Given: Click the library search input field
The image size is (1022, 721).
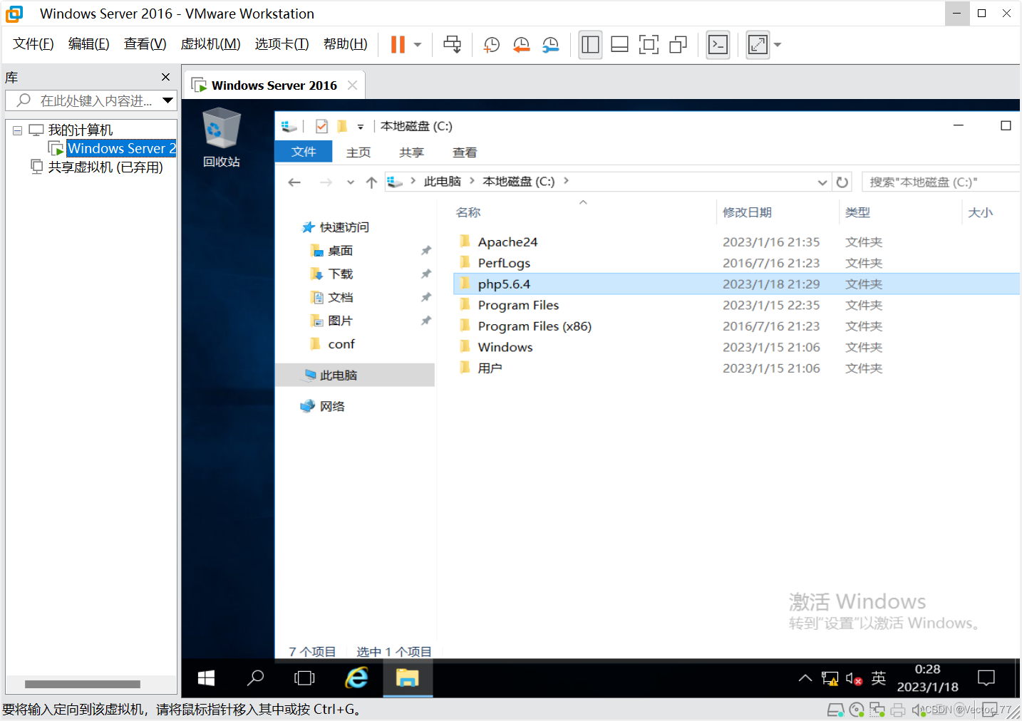Looking at the screenshot, I should (91, 100).
